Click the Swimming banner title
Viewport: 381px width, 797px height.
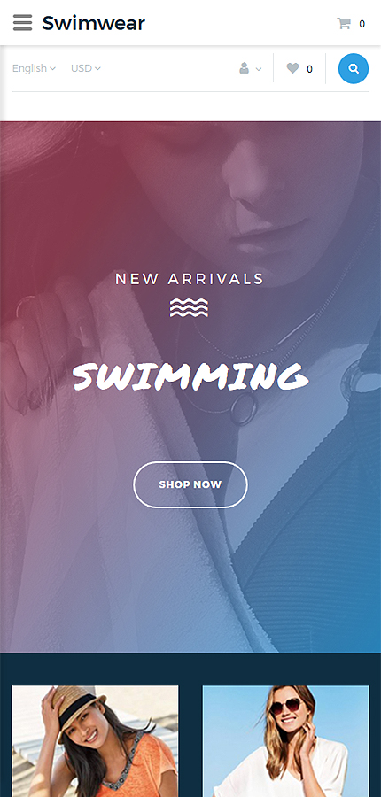point(190,376)
